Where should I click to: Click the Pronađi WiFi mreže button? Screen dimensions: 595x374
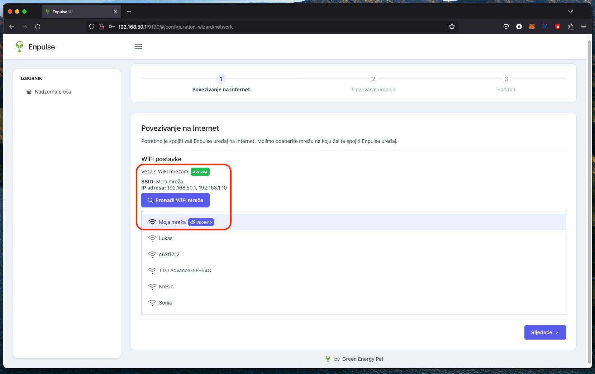(x=175, y=200)
